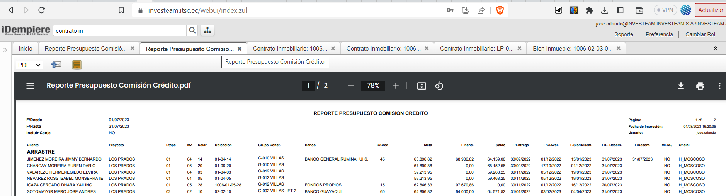Click the Cambiar Rol link

pyautogui.click(x=700, y=34)
